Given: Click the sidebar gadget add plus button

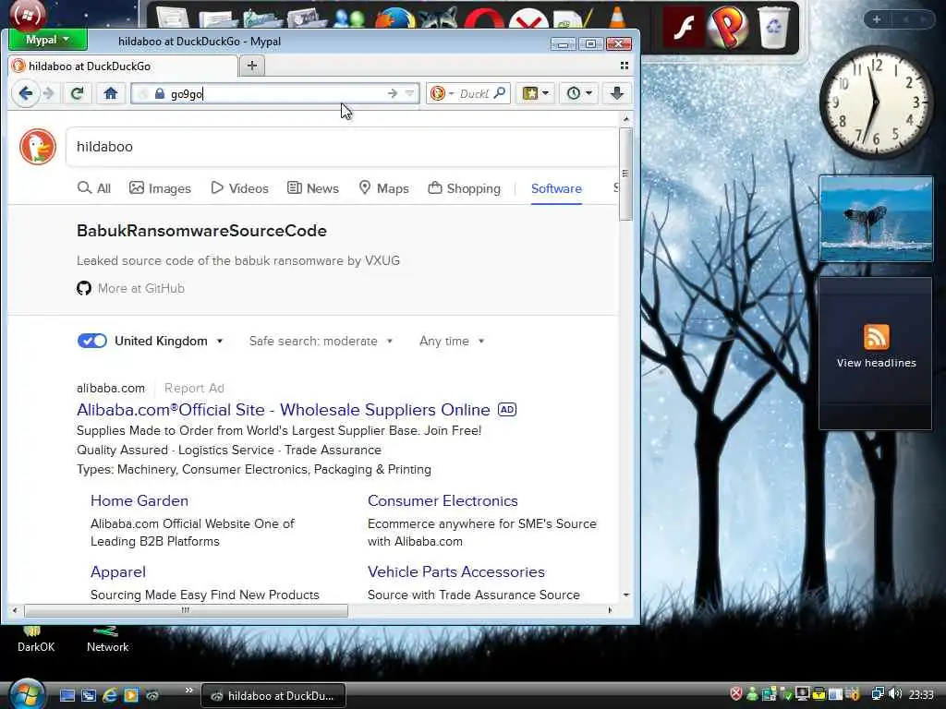Looking at the screenshot, I should 877,19.
